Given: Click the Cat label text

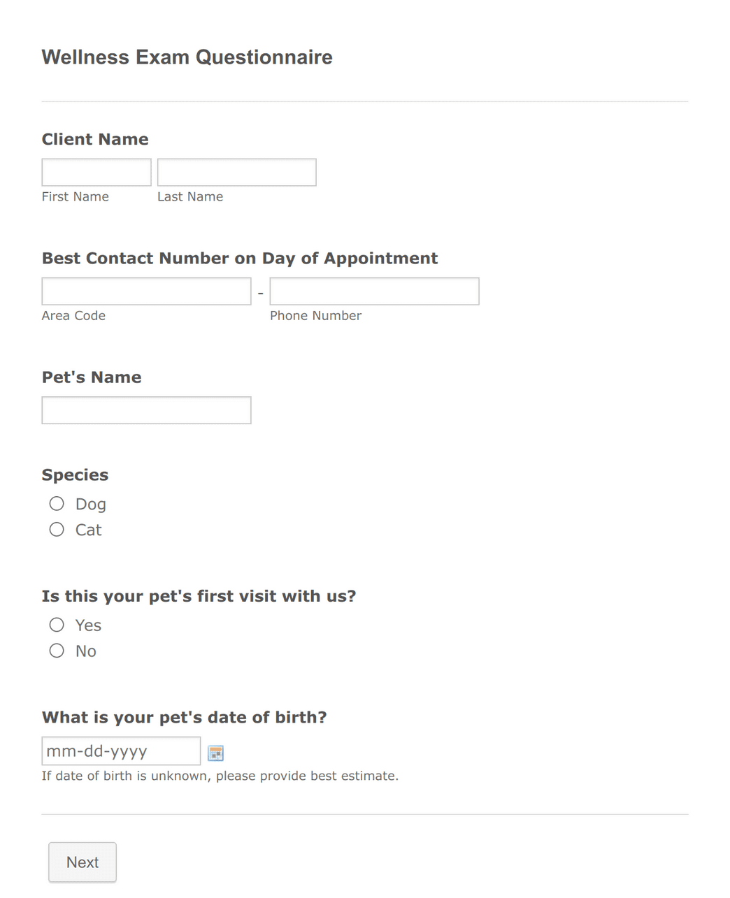Looking at the screenshot, I should (x=89, y=530).
